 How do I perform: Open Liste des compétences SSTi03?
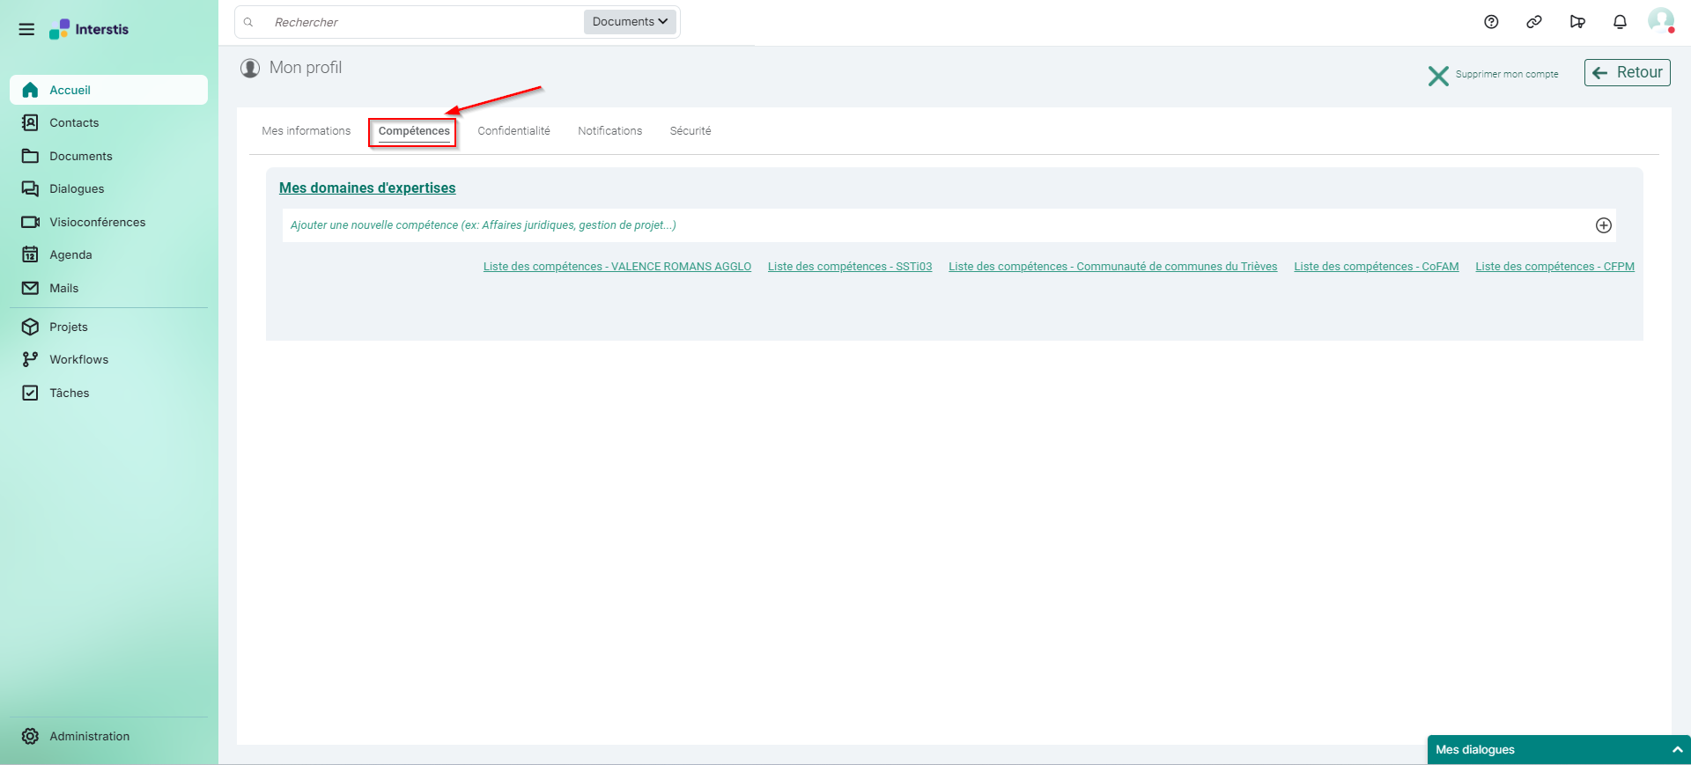coord(850,267)
